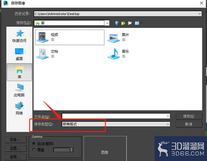Select Quick Access (快速访问) in sidebar
This screenshot has width=207, height=161.
coord(19,36)
